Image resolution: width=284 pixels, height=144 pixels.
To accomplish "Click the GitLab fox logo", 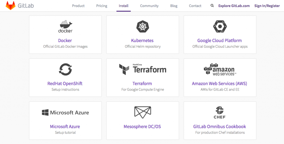I will click(x=11, y=6).
